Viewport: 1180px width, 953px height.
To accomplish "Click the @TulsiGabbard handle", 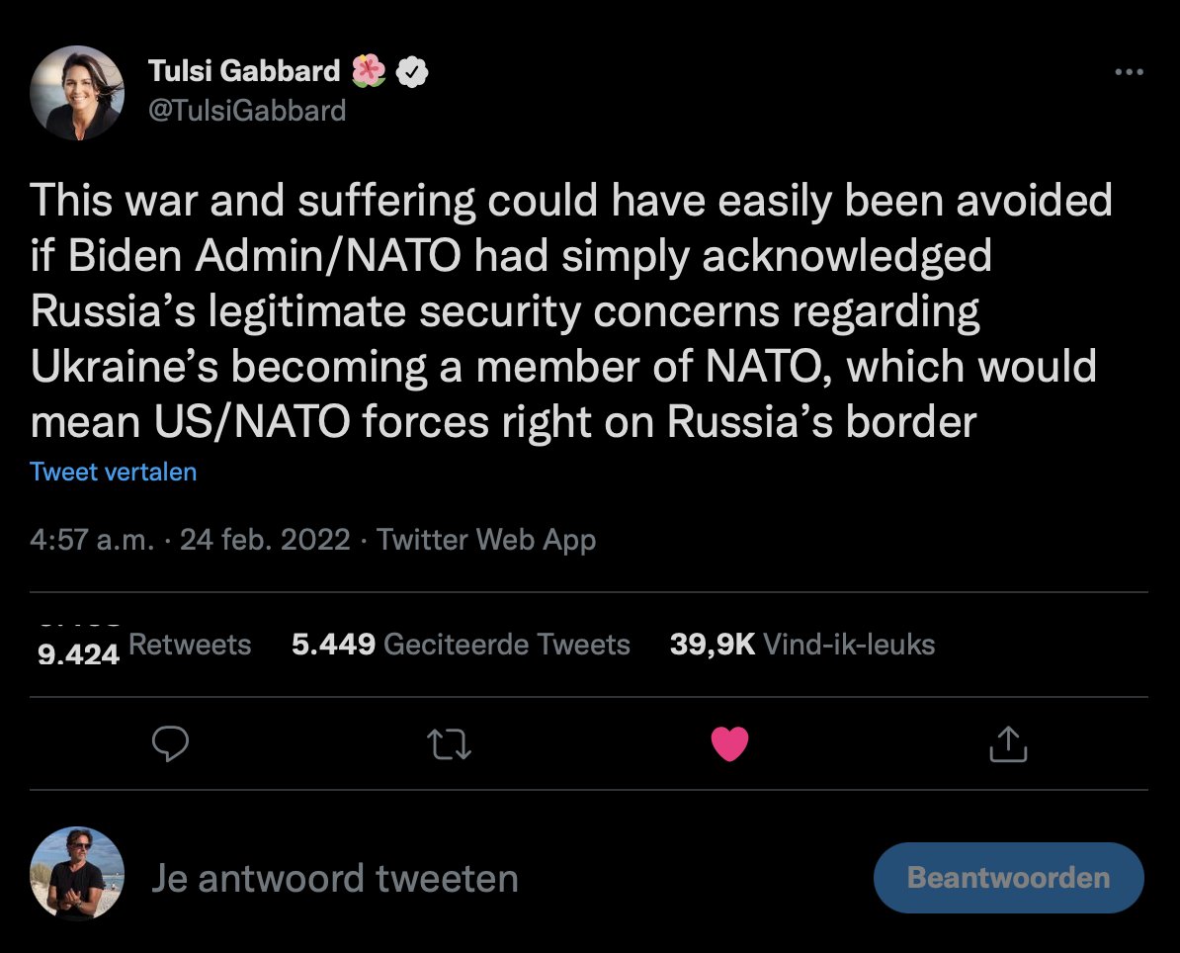I will (247, 110).
